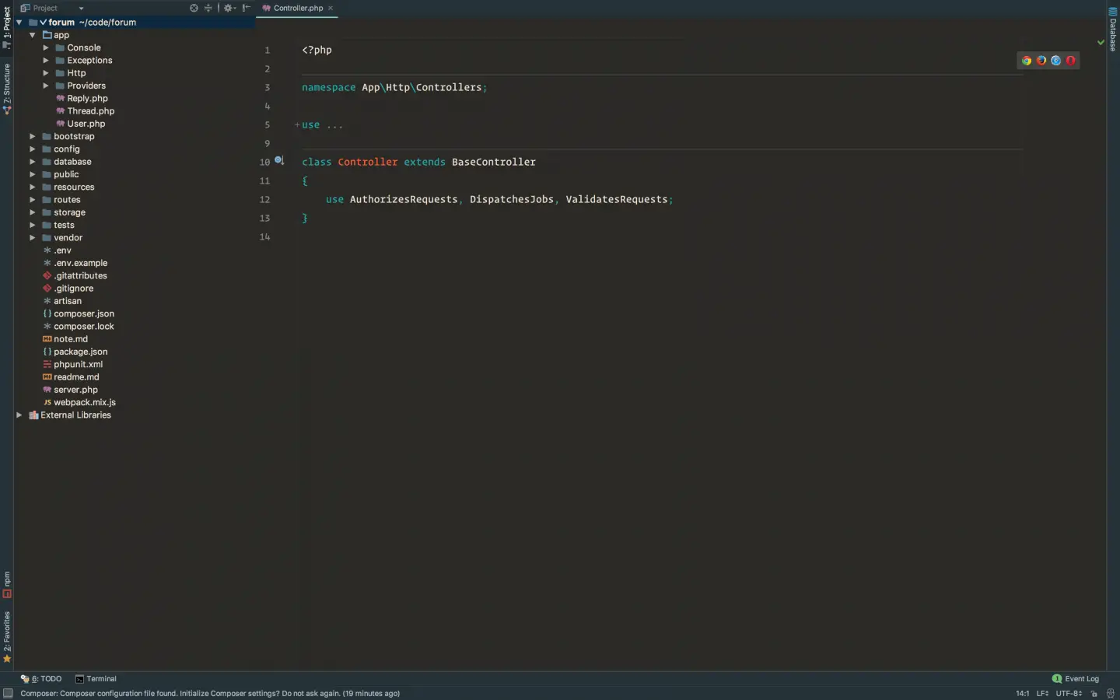Click the XML icon beside phpunit.xml
The width and height of the screenshot is (1120, 700).
click(47, 365)
